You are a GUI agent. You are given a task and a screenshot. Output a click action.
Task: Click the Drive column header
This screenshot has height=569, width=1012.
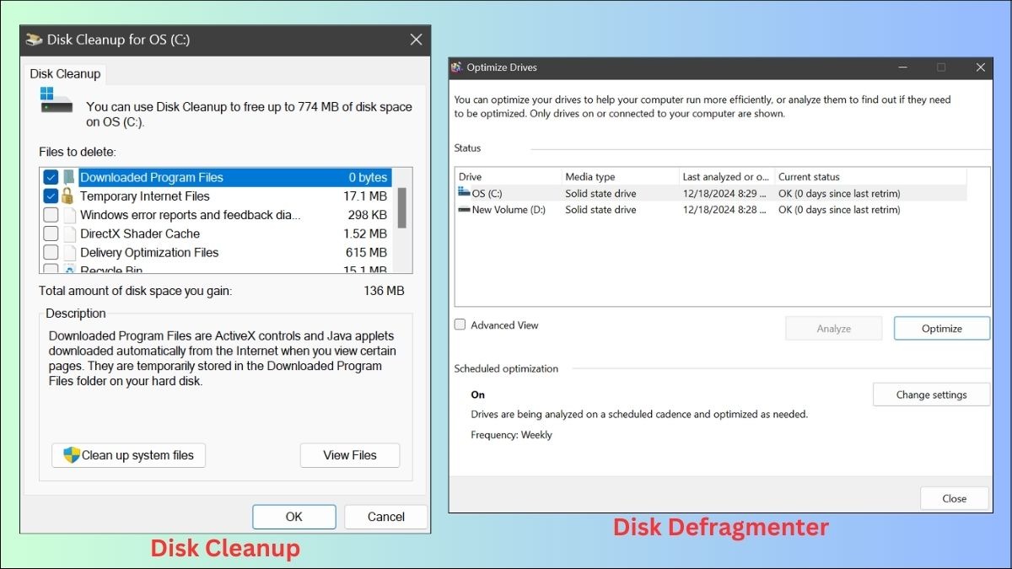[509, 177]
